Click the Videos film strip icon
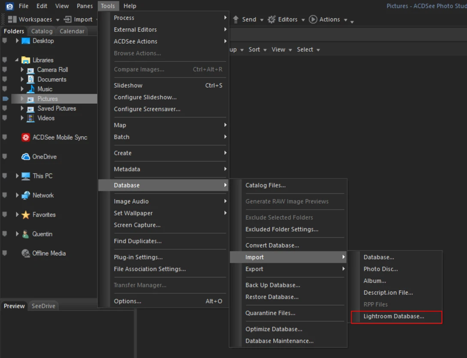 [30, 118]
